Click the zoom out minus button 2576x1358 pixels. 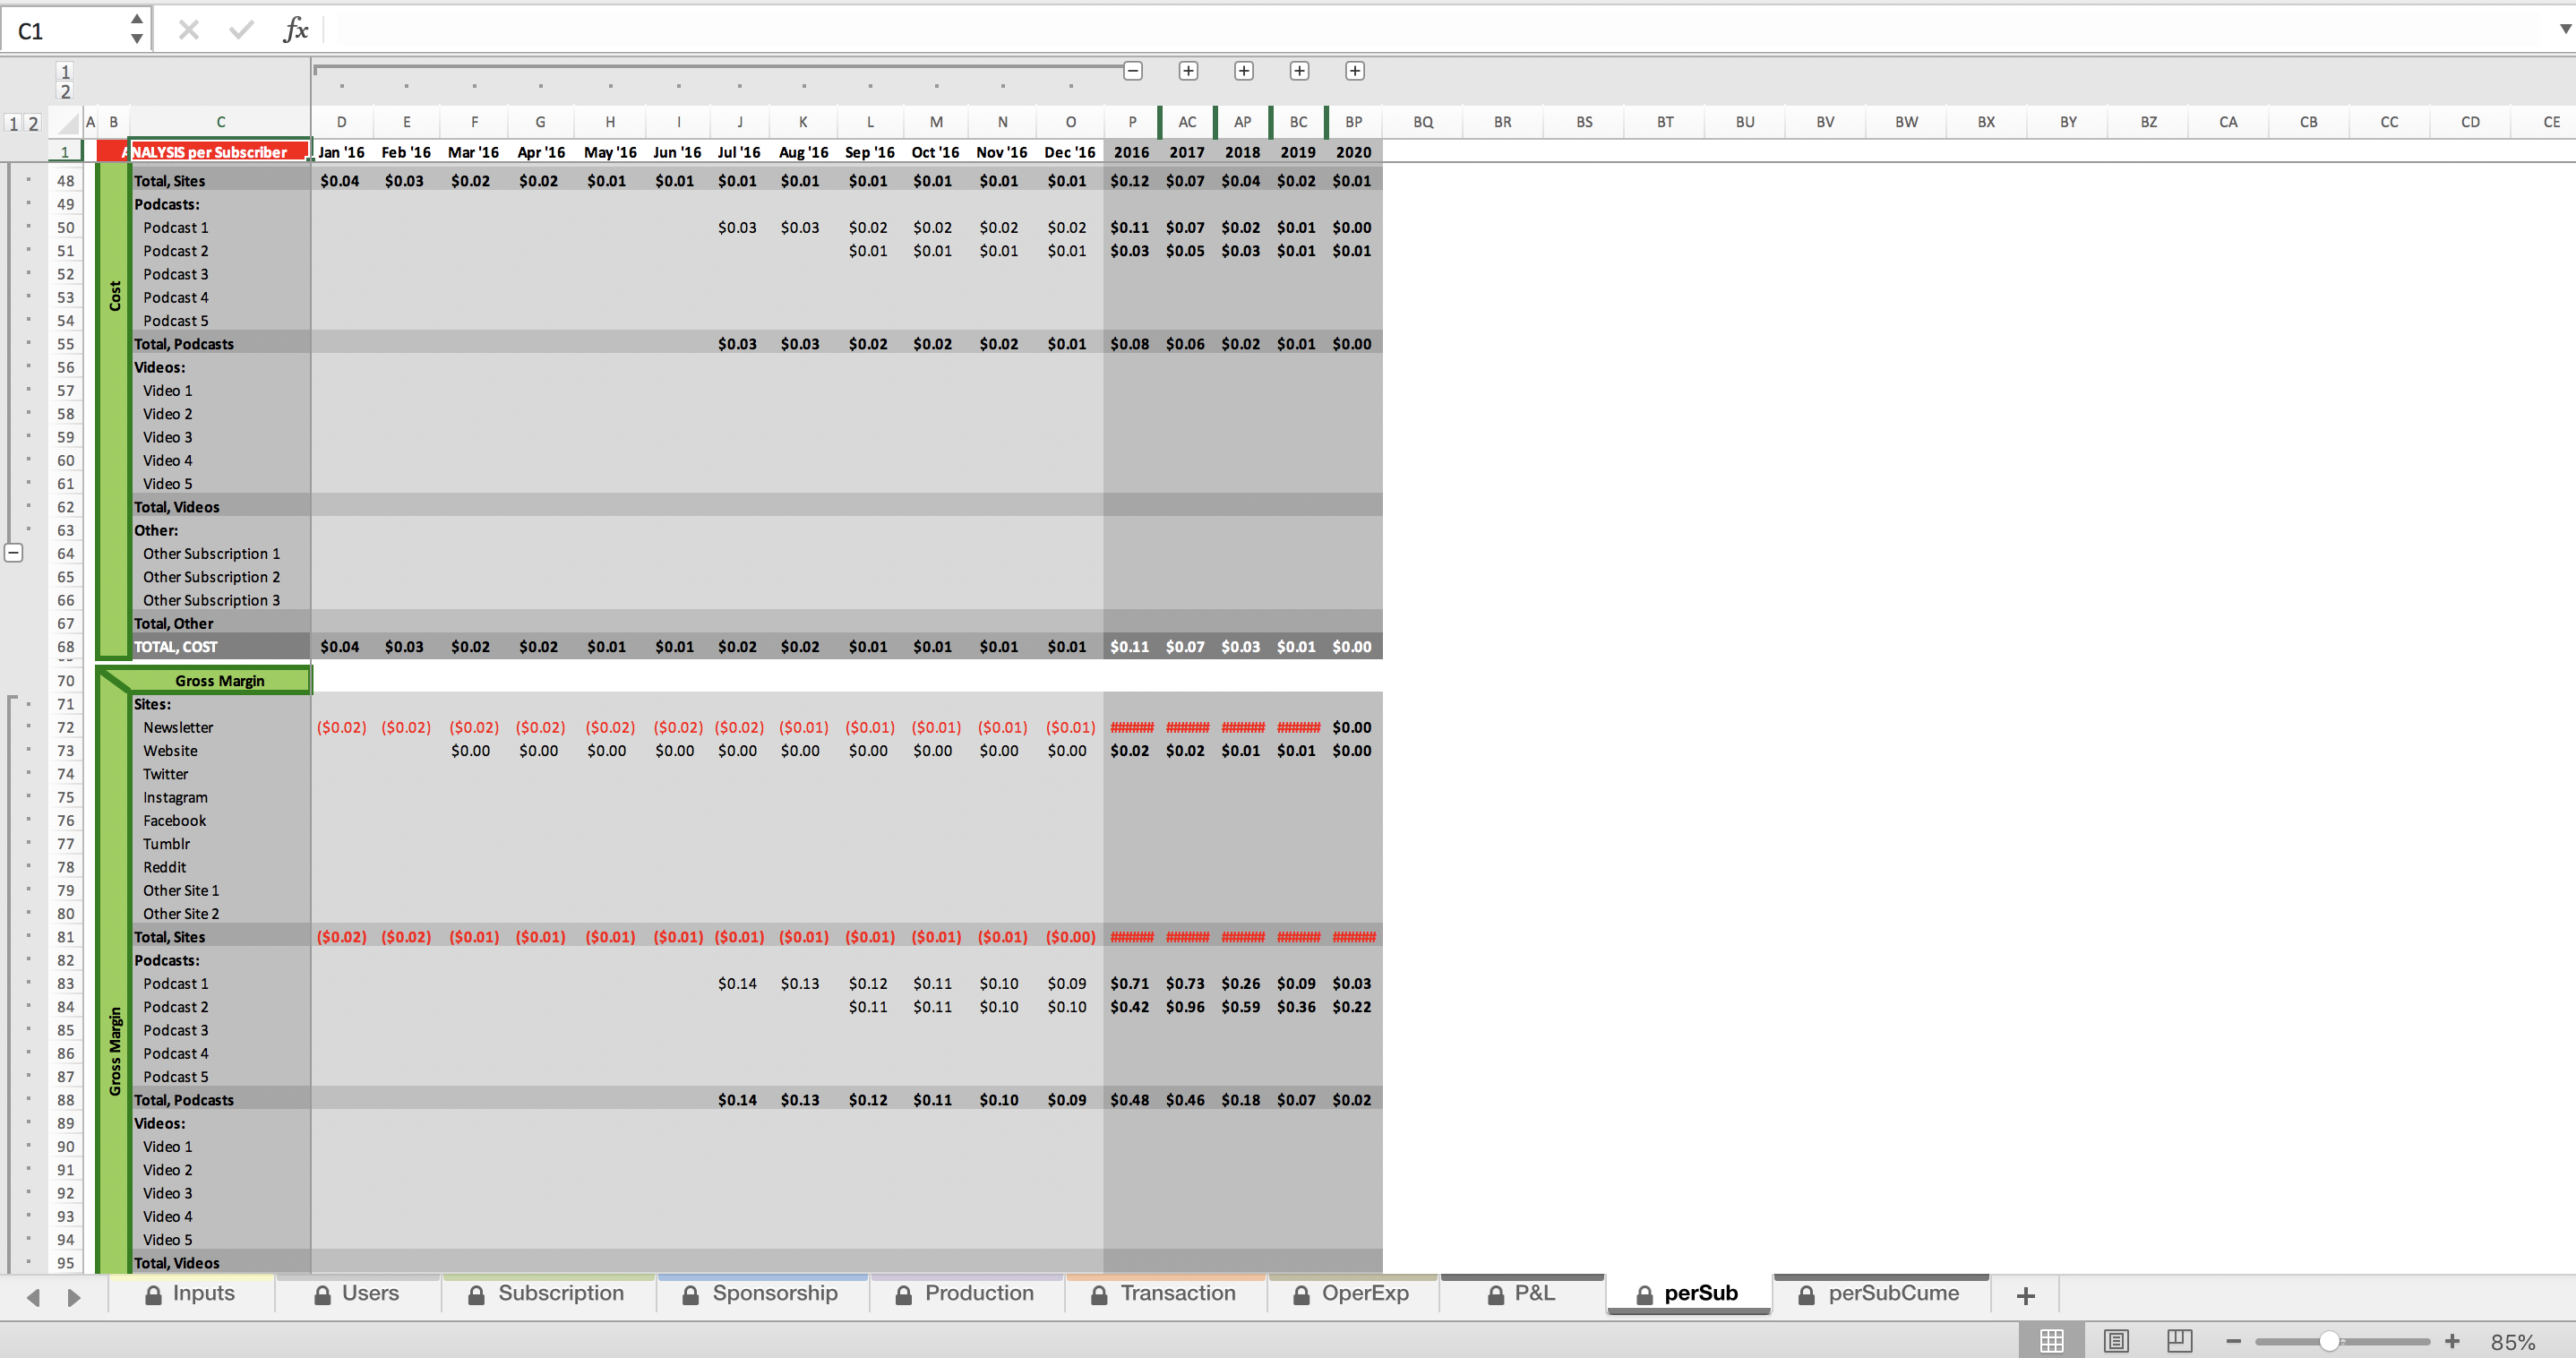tap(2234, 1341)
